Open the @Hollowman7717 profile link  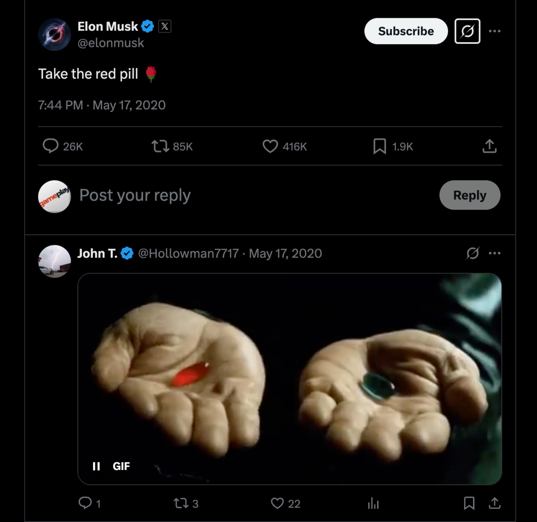click(188, 253)
